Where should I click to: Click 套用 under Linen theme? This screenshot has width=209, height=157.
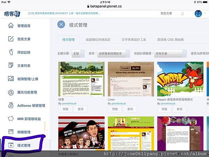tap(130, 109)
